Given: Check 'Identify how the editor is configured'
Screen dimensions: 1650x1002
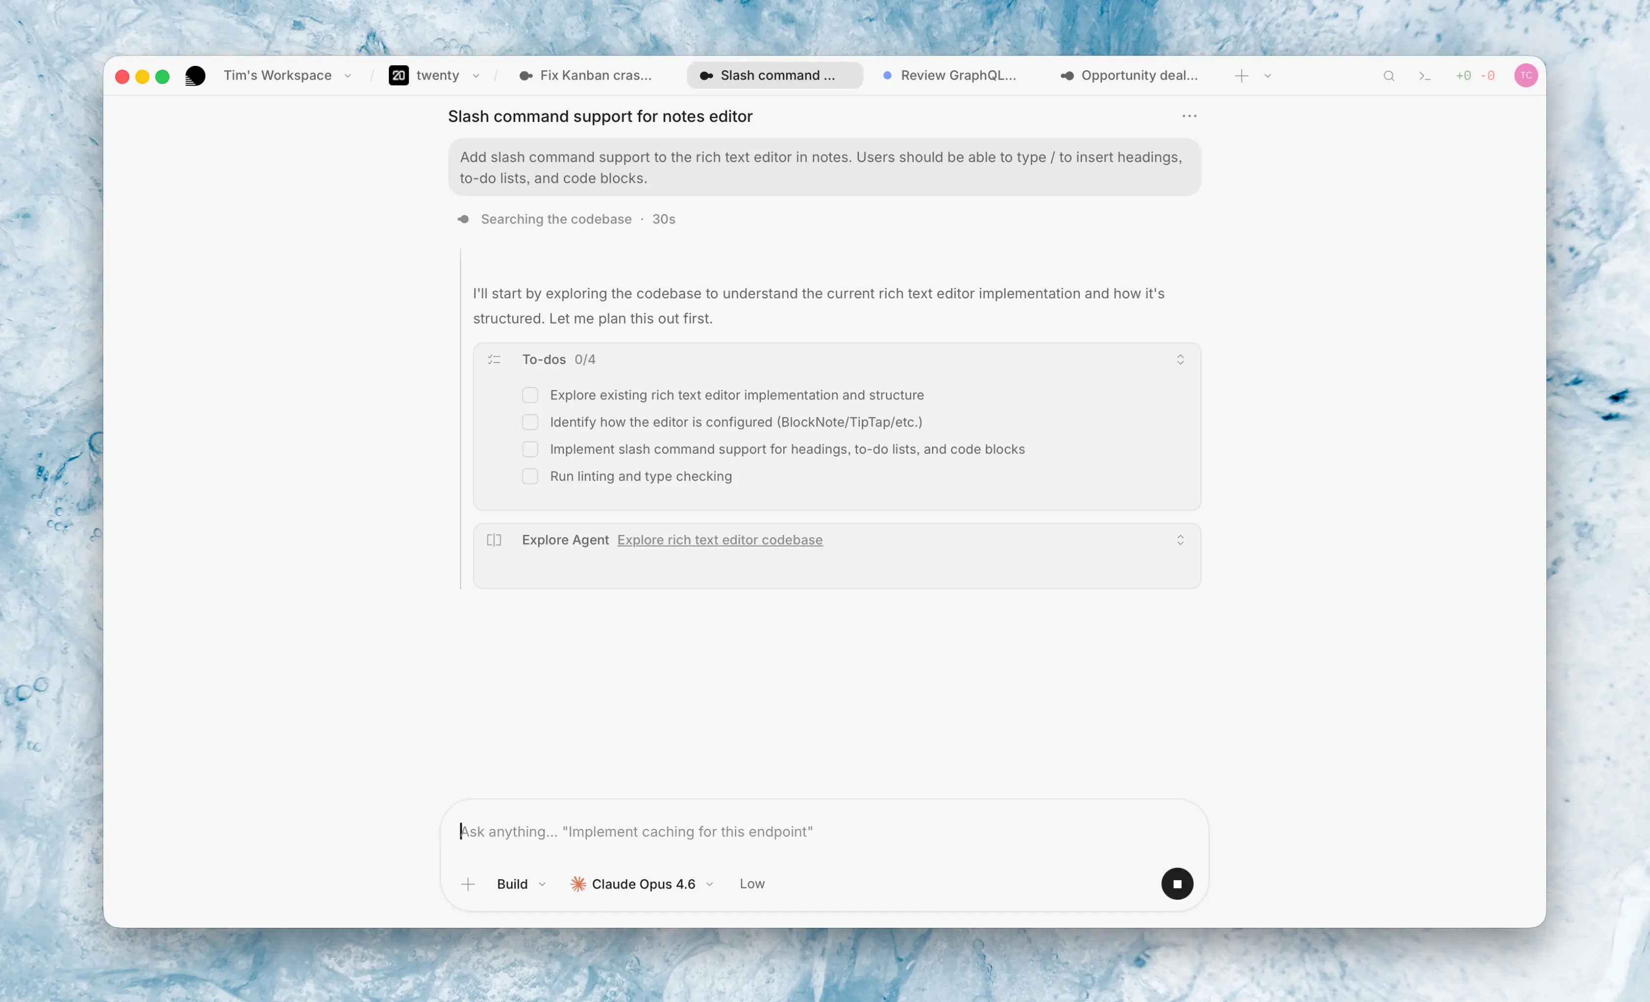Looking at the screenshot, I should 530,422.
